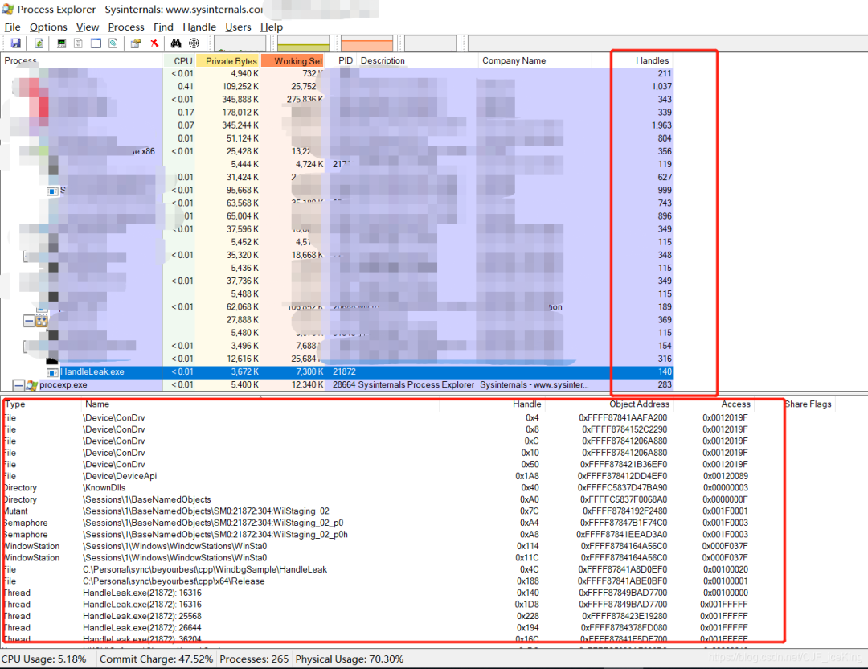
Task: Select the procexp.exe process row
Action: pos(337,385)
